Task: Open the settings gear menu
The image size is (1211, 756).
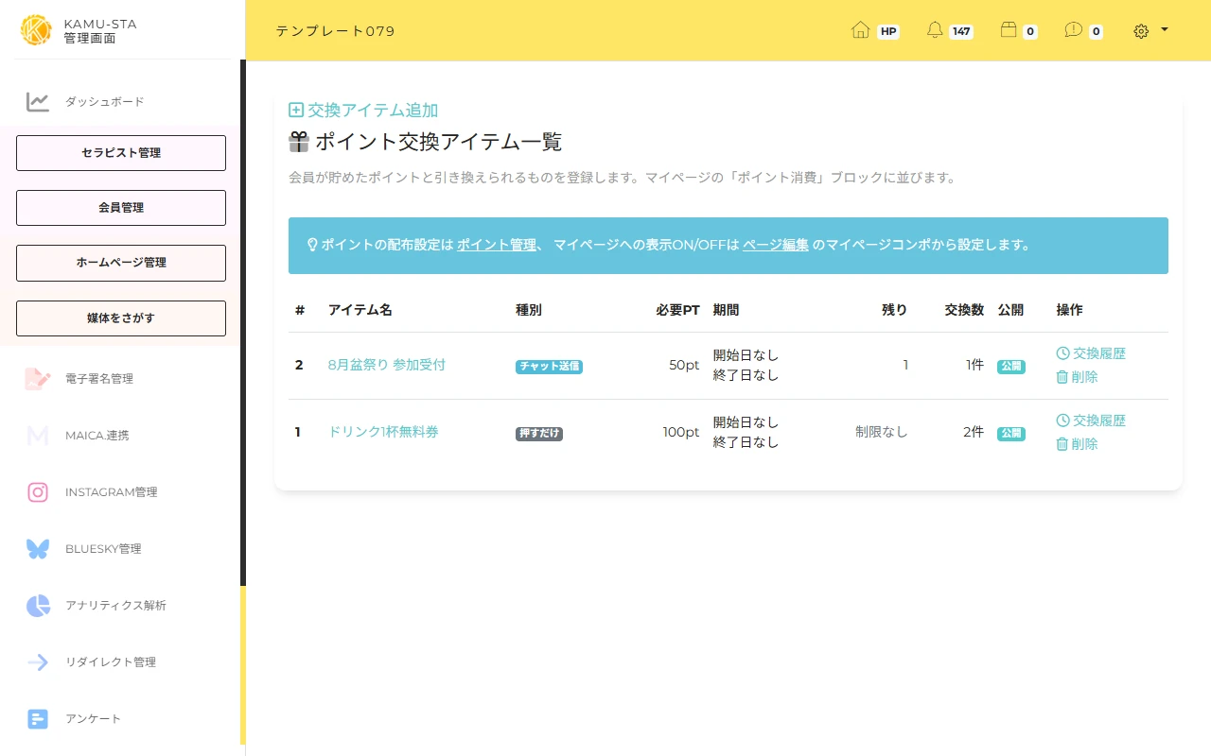Action: click(x=1141, y=31)
